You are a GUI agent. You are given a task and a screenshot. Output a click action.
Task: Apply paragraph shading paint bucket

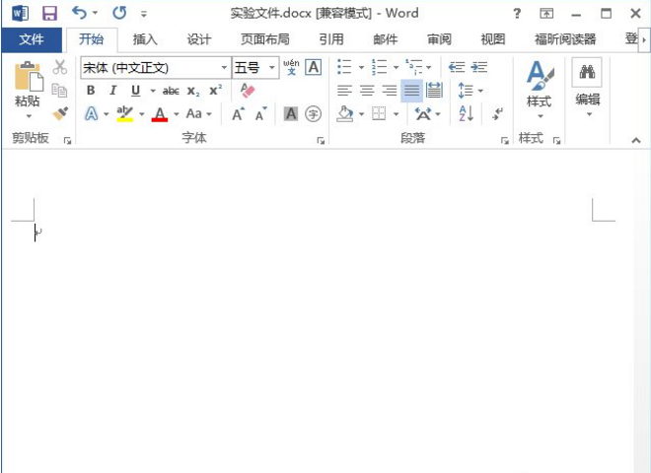pos(345,113)
